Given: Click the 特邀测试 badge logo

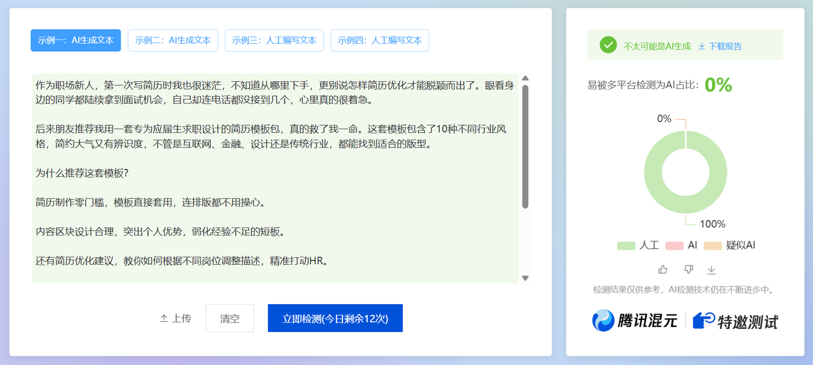Looking at the screenshot, I should (735, 321).
